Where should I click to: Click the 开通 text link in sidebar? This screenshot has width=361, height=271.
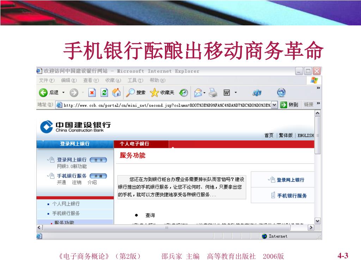[61, 182]
